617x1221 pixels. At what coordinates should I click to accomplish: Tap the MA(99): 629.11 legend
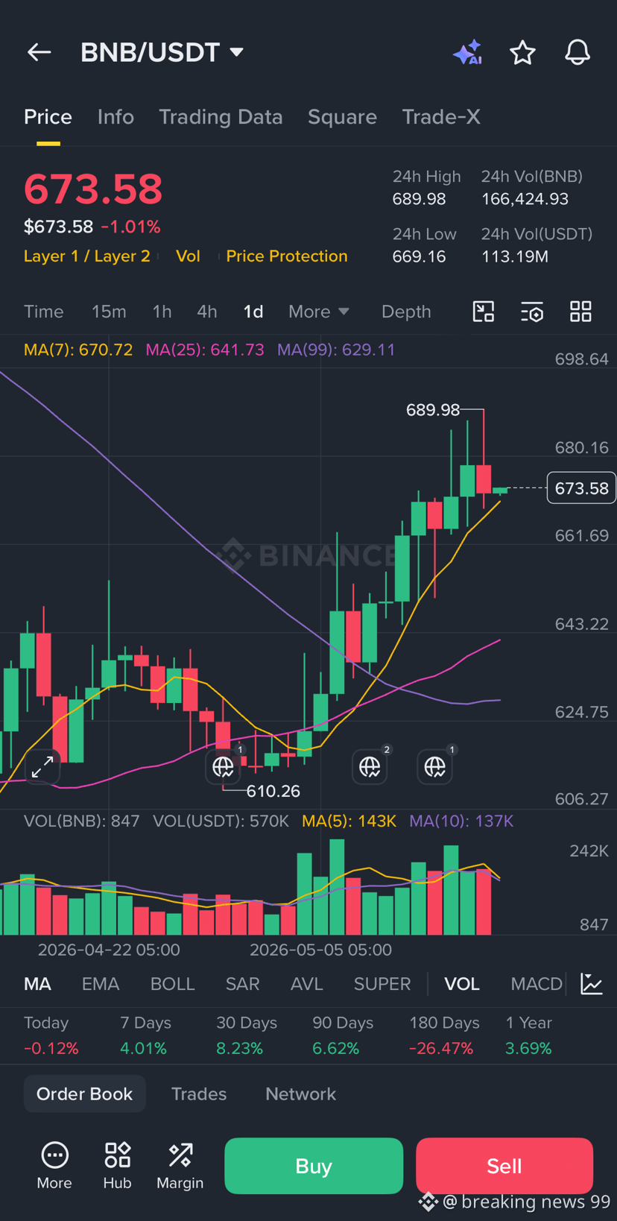click(336, 350)
